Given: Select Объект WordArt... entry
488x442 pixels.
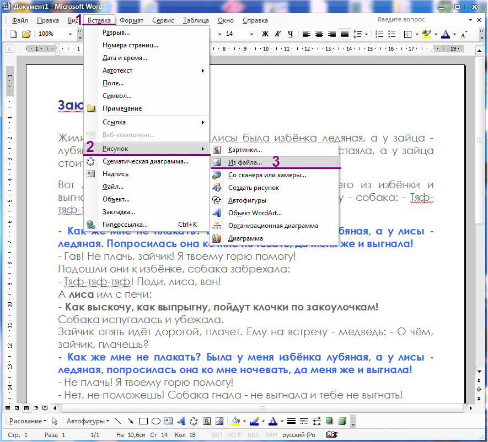Looking at the screenshot, I should [x=274, y=213].
